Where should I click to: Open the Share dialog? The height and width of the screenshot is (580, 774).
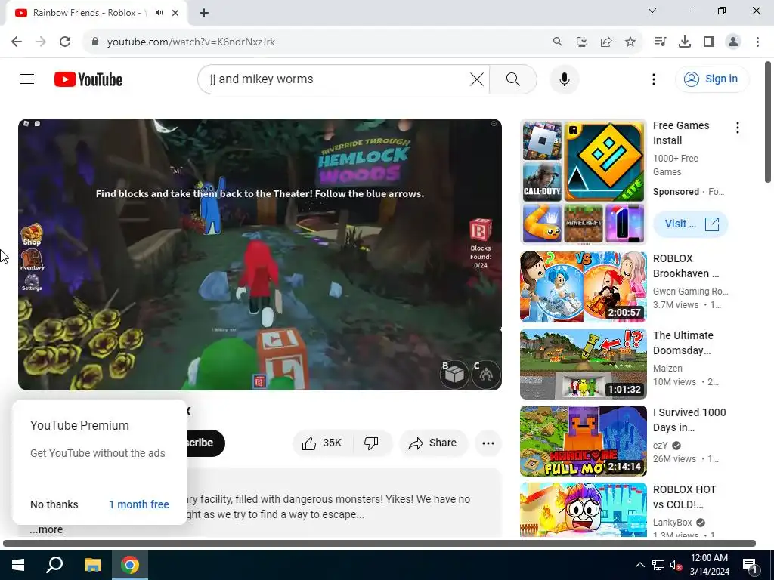click(433, 443)
